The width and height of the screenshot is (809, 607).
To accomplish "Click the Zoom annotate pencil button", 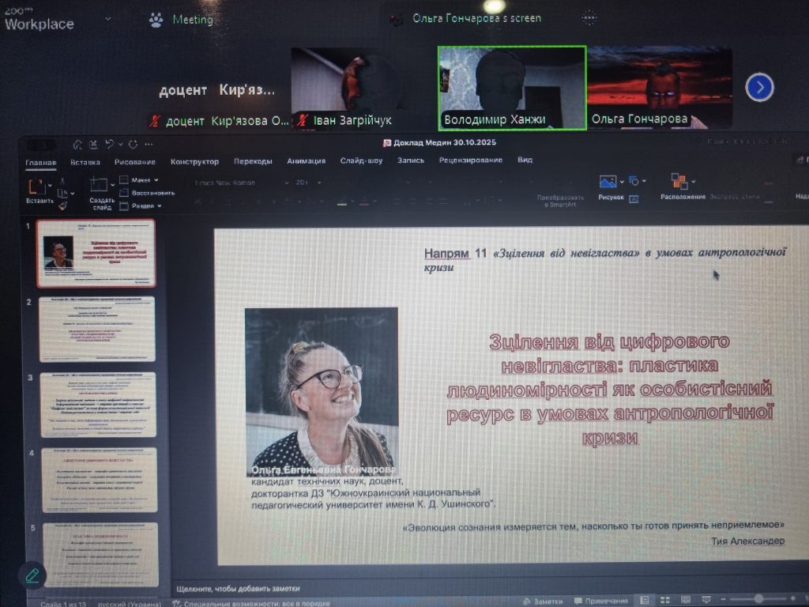I will 32,575.
